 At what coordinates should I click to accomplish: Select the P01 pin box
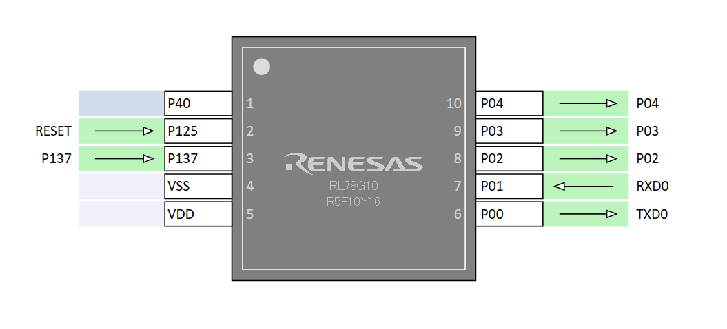(x=509, y=187)
